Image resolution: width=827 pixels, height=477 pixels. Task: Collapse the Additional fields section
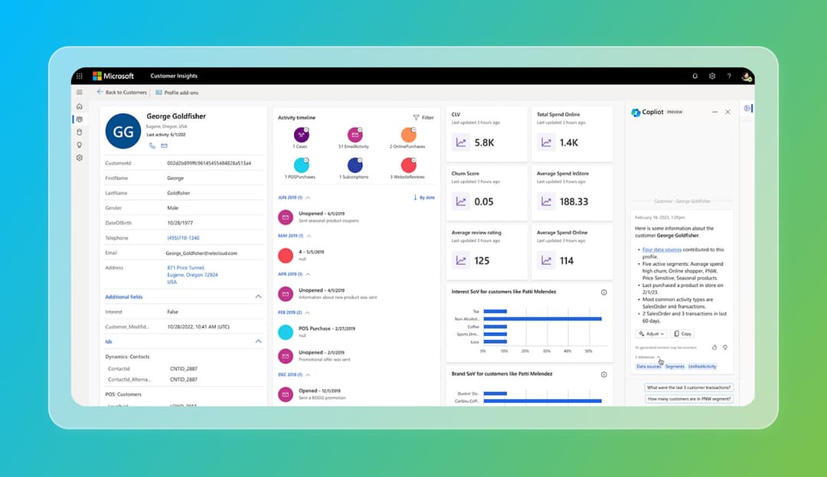[x=258, y=296]
